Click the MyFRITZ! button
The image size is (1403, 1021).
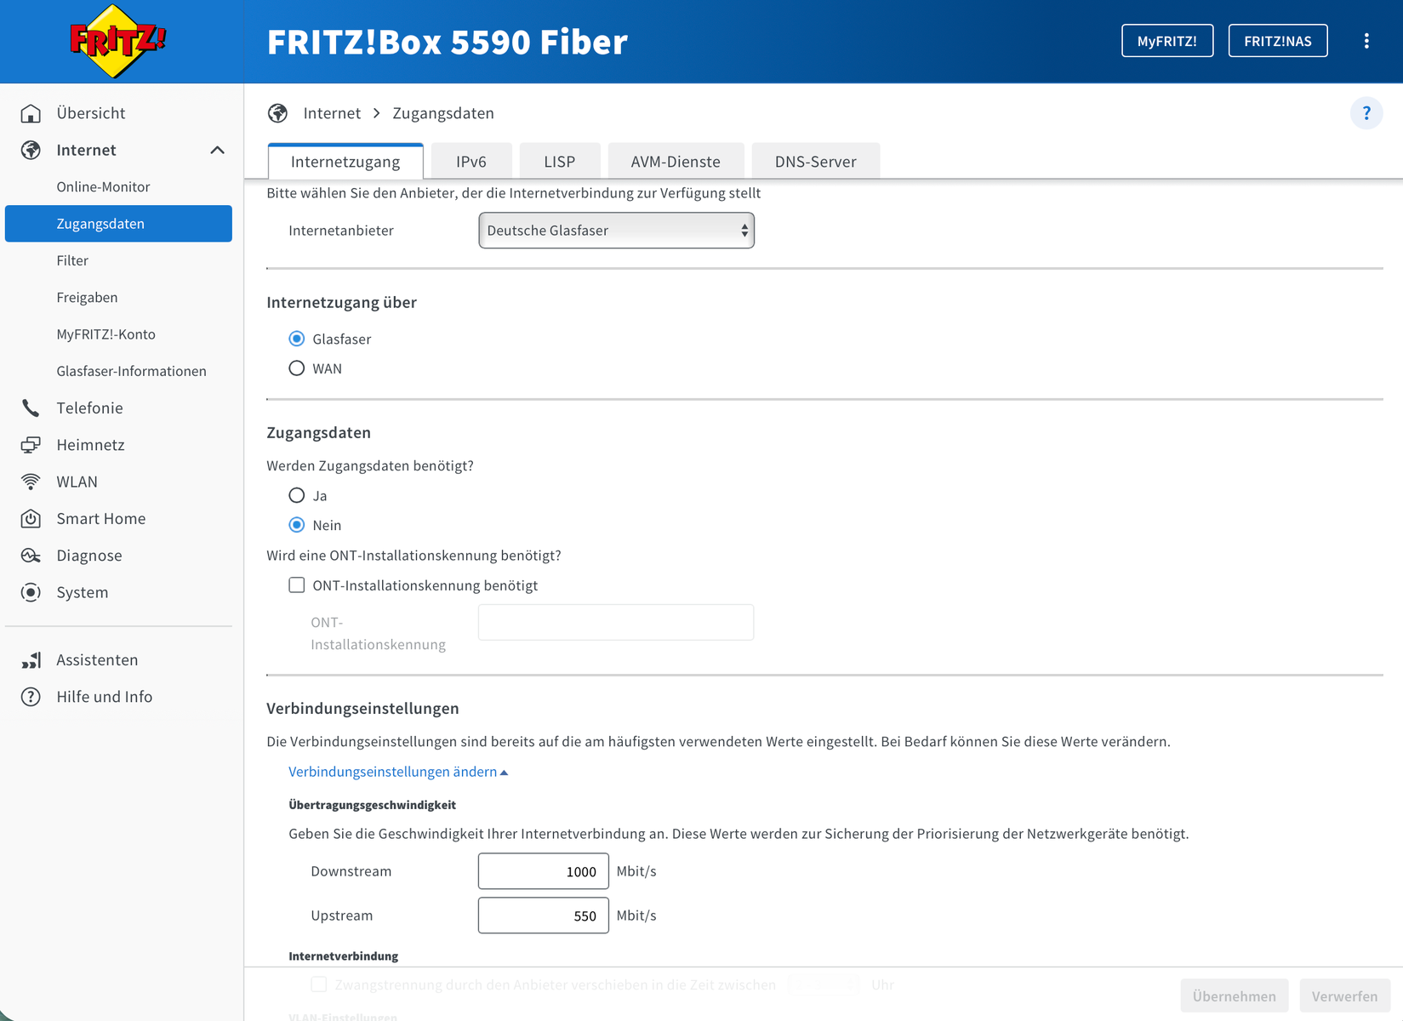point(1167,41)
